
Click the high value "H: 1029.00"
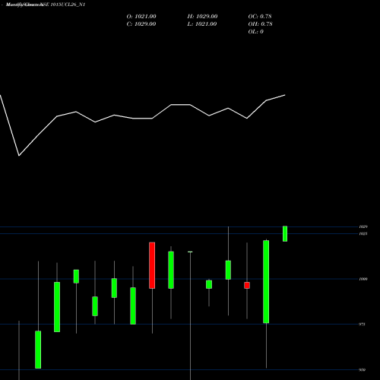202,17
